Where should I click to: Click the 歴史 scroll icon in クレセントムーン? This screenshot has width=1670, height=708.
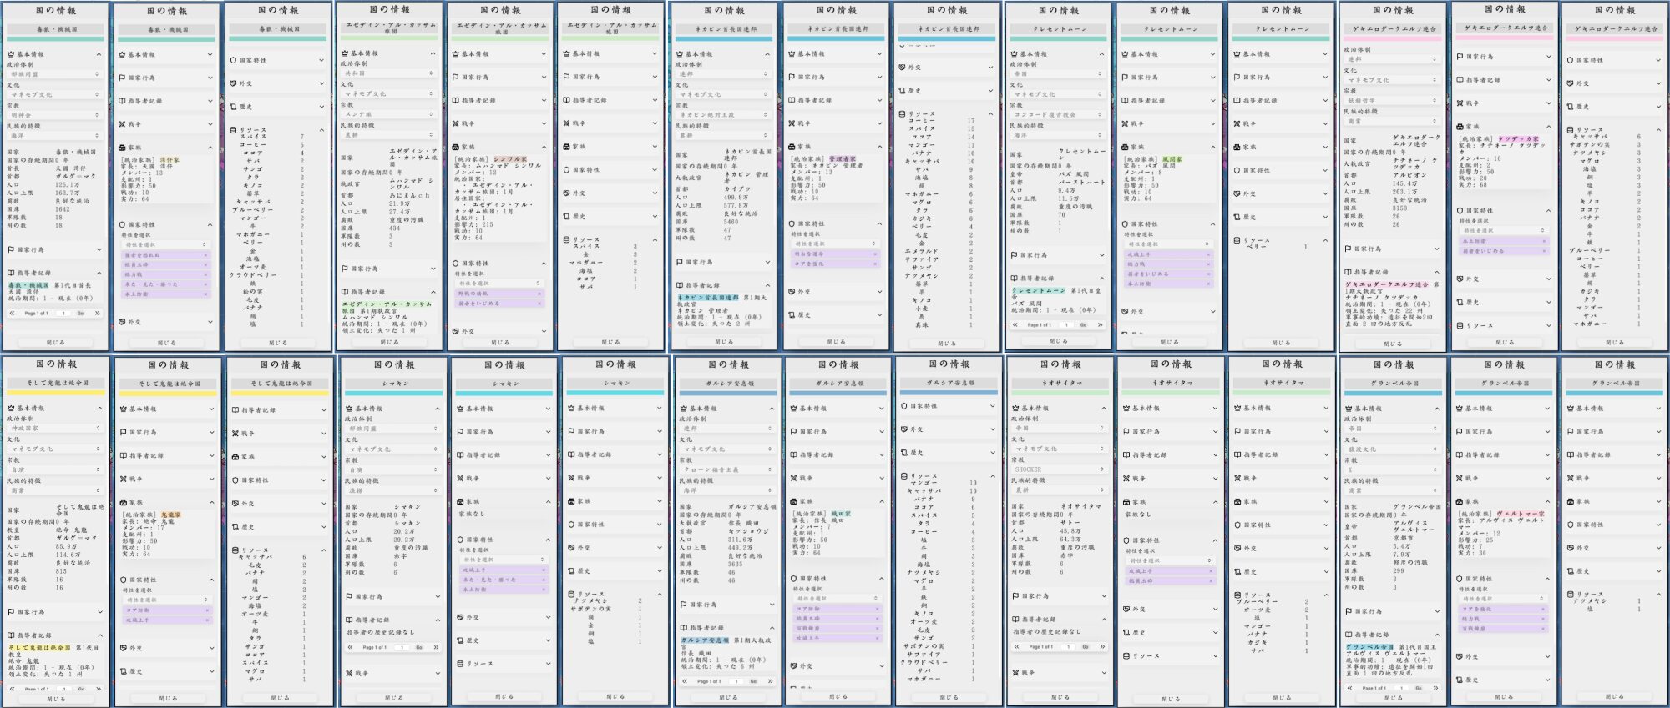[1235, 217]
